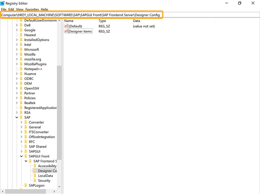Click the Realtek folder icon

(21, 103)
